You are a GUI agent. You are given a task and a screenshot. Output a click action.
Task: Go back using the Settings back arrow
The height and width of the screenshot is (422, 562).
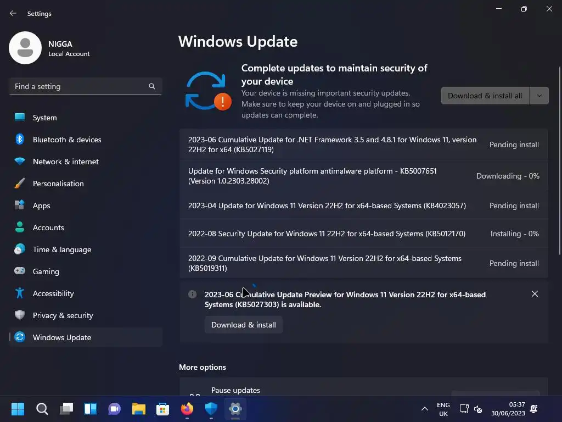13,13
